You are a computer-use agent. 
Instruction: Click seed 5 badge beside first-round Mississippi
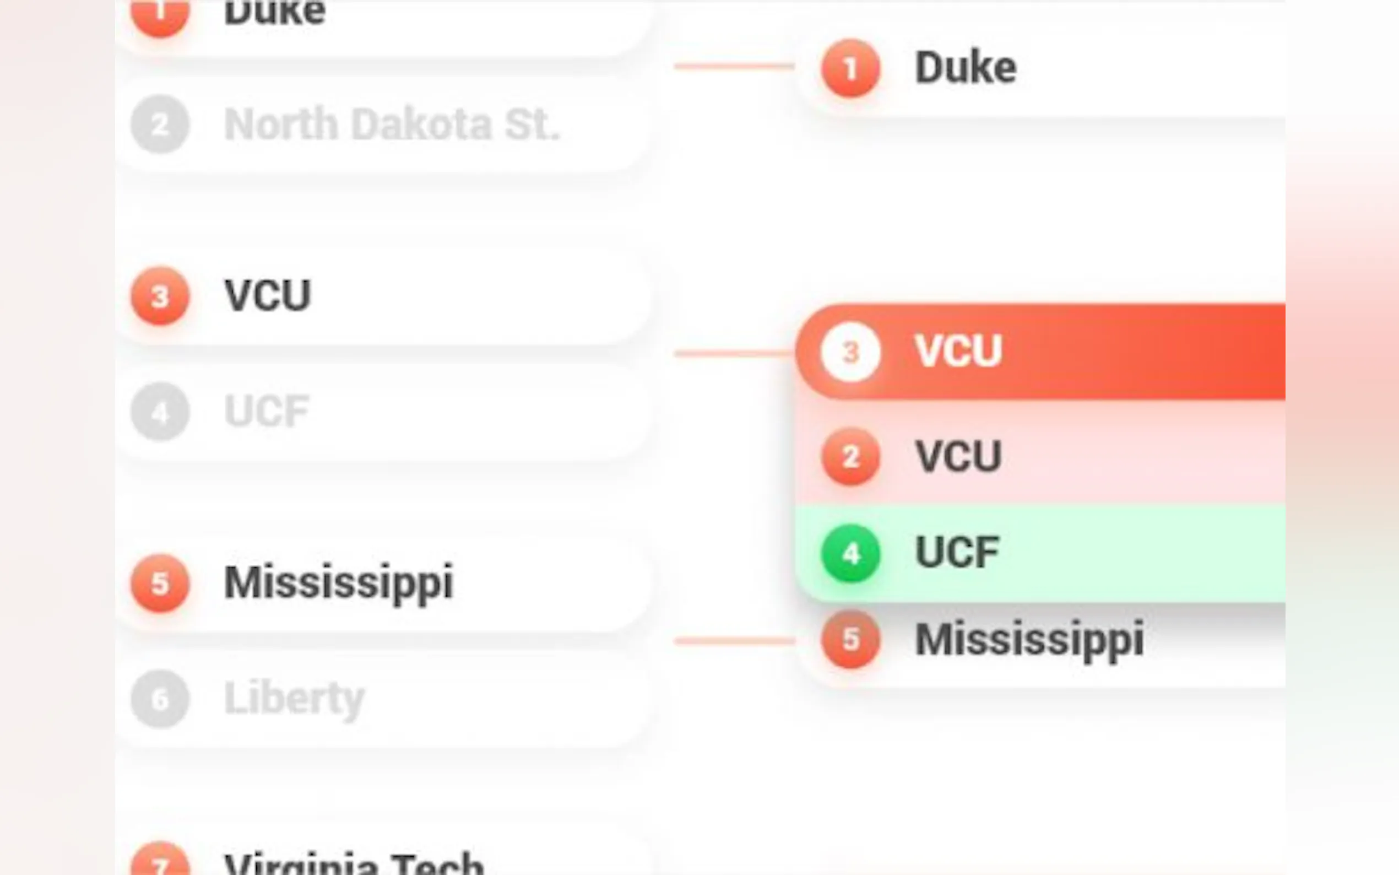(160, 584)
